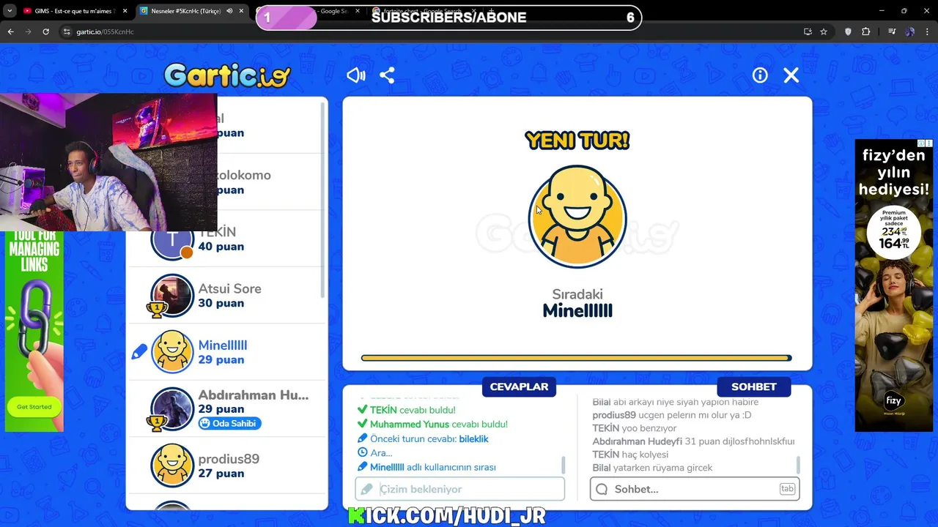Screen dimensions: 938x527
Task: Click the next-drawer avatar in Yeni Tur panel
Action: point(577,217)
